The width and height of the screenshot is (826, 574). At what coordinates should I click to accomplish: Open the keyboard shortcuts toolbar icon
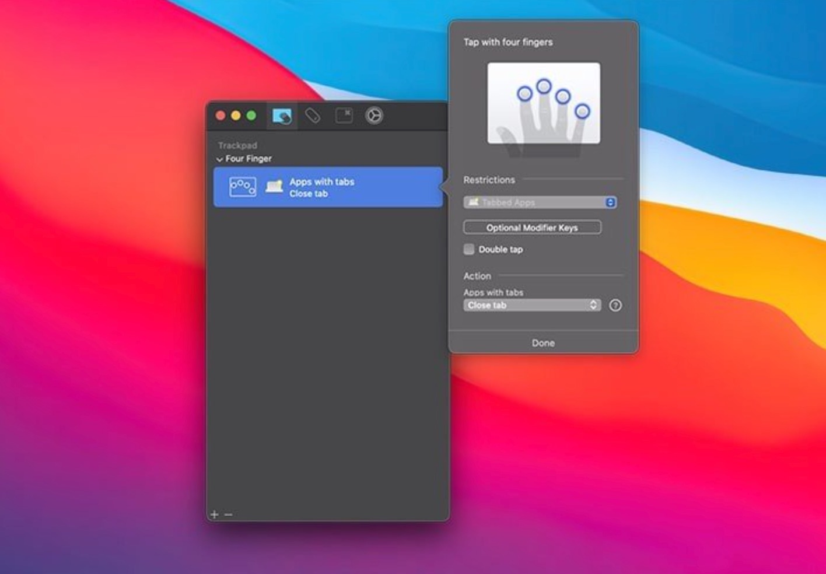[344, 116]
